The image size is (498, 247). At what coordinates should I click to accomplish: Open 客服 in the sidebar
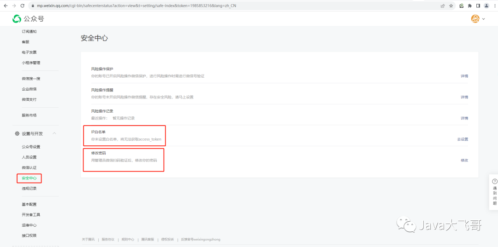pyautogui.click(x=25, y=42)
